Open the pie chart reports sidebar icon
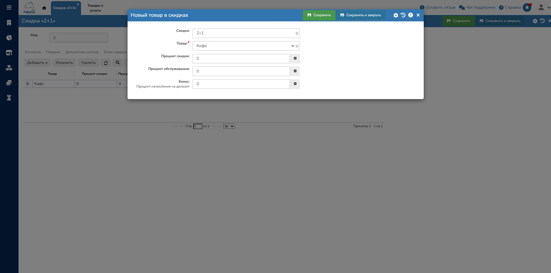 coord(9,38)
